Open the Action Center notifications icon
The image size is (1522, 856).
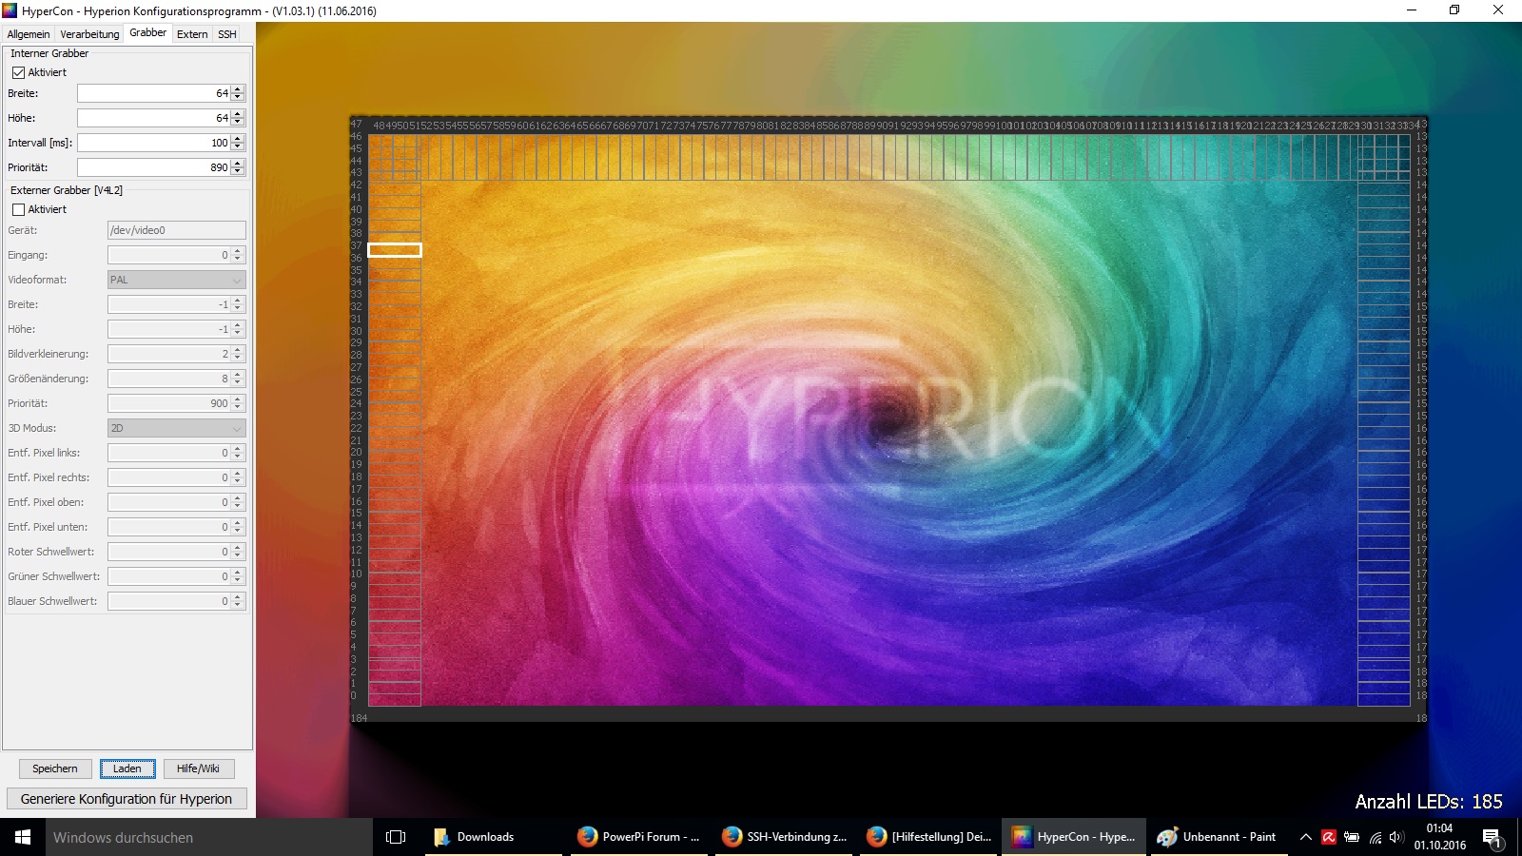click(x=1491, y=837)
